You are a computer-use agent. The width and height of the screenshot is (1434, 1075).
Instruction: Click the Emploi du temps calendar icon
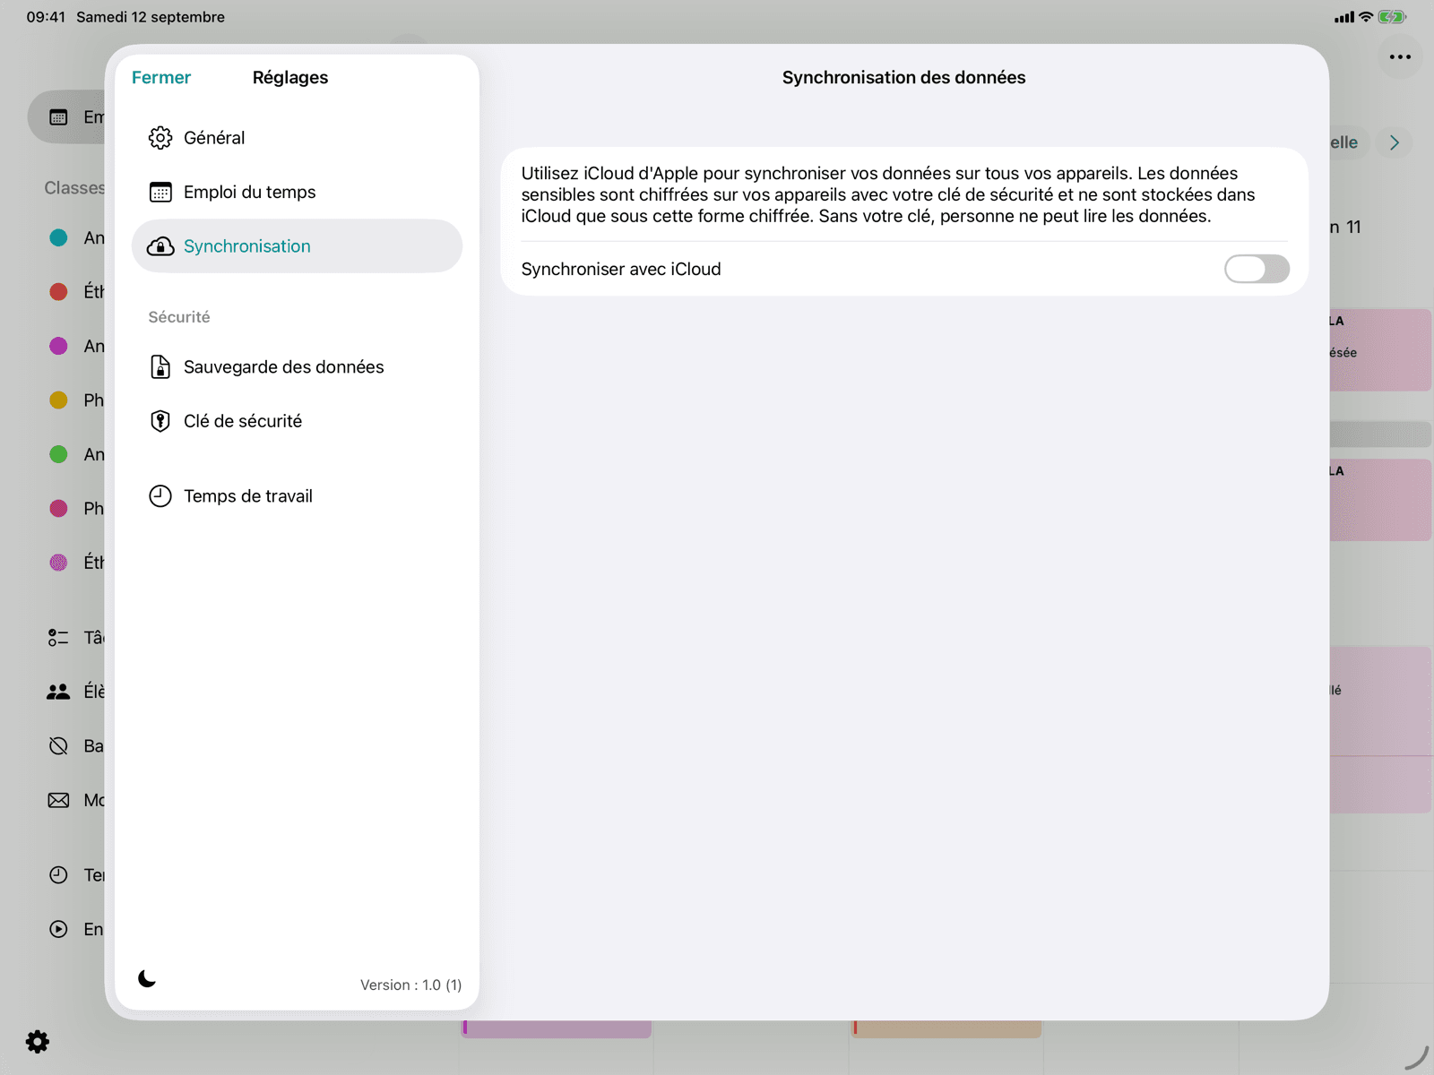(160, 193)
